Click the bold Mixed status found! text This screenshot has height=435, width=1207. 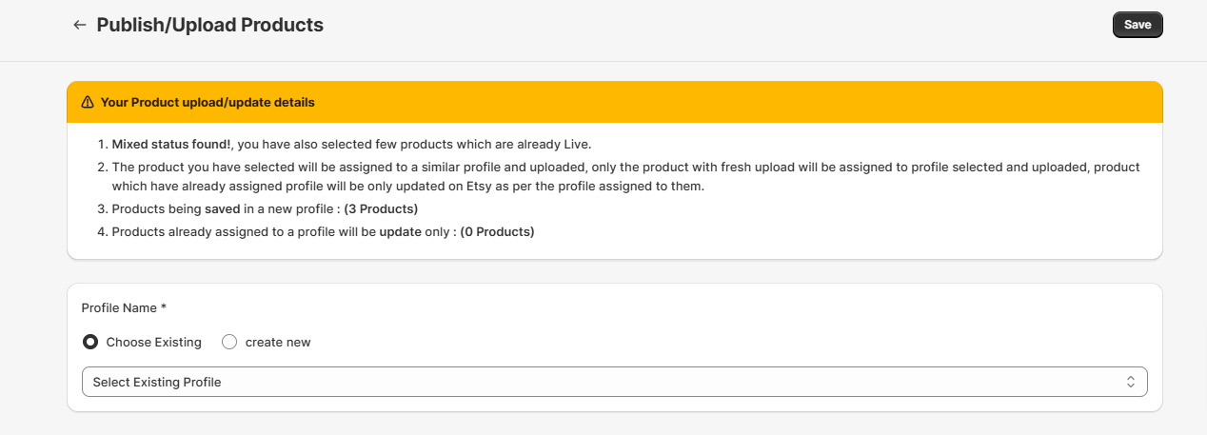(172, 145)
